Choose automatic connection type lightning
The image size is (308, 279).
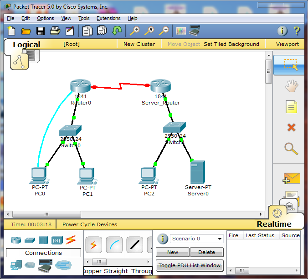click(94, 245)
